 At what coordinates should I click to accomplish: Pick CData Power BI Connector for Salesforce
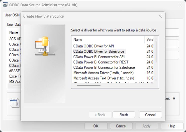click(104, 68)
